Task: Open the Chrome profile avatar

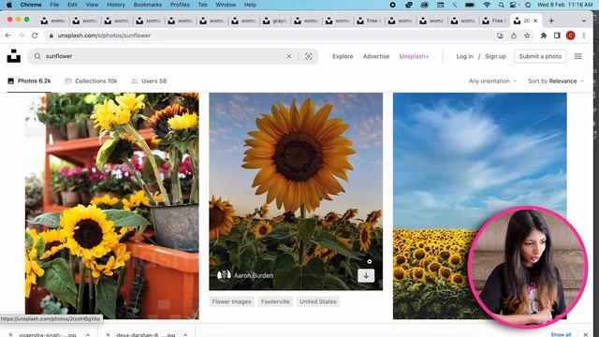Action: coord(570,36)
